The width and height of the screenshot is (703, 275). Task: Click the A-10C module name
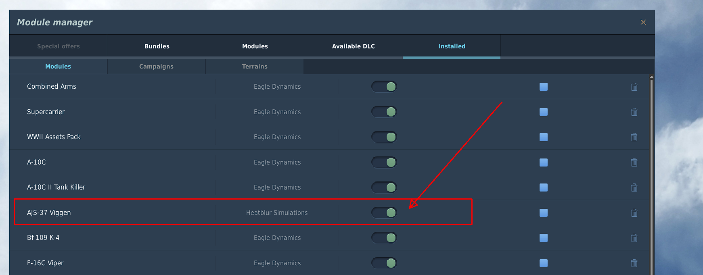coord(37,162)
